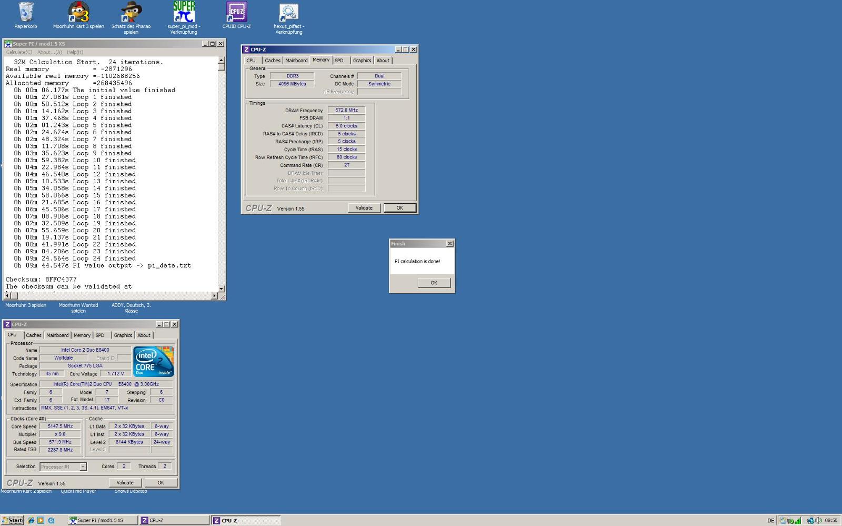Viewport: 842px width, 526px height.
Task: Click the CAS# Latency 5.0 clocks value
Action: point(346,126)
